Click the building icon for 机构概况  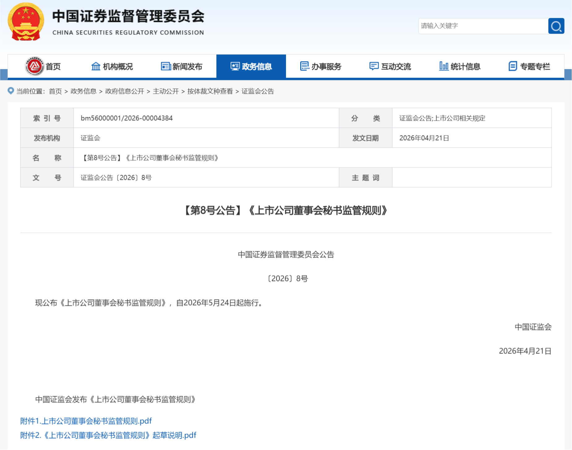click(x=95, y=66)
